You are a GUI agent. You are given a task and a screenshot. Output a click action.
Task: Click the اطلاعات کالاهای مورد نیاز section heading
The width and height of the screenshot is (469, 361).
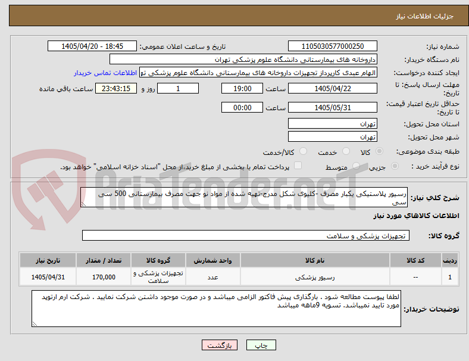coord(416,216)
